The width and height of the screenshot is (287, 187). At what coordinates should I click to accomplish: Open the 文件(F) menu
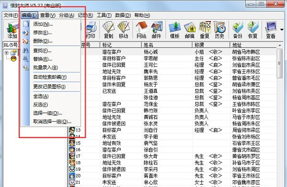click(11, 15)
